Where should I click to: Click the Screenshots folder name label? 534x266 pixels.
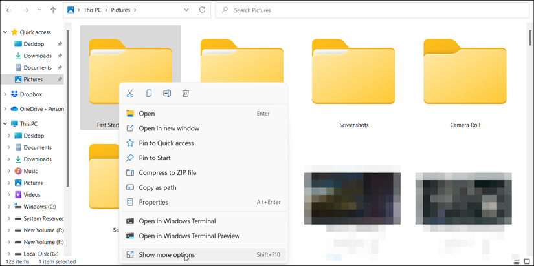[x=354, y=125]
